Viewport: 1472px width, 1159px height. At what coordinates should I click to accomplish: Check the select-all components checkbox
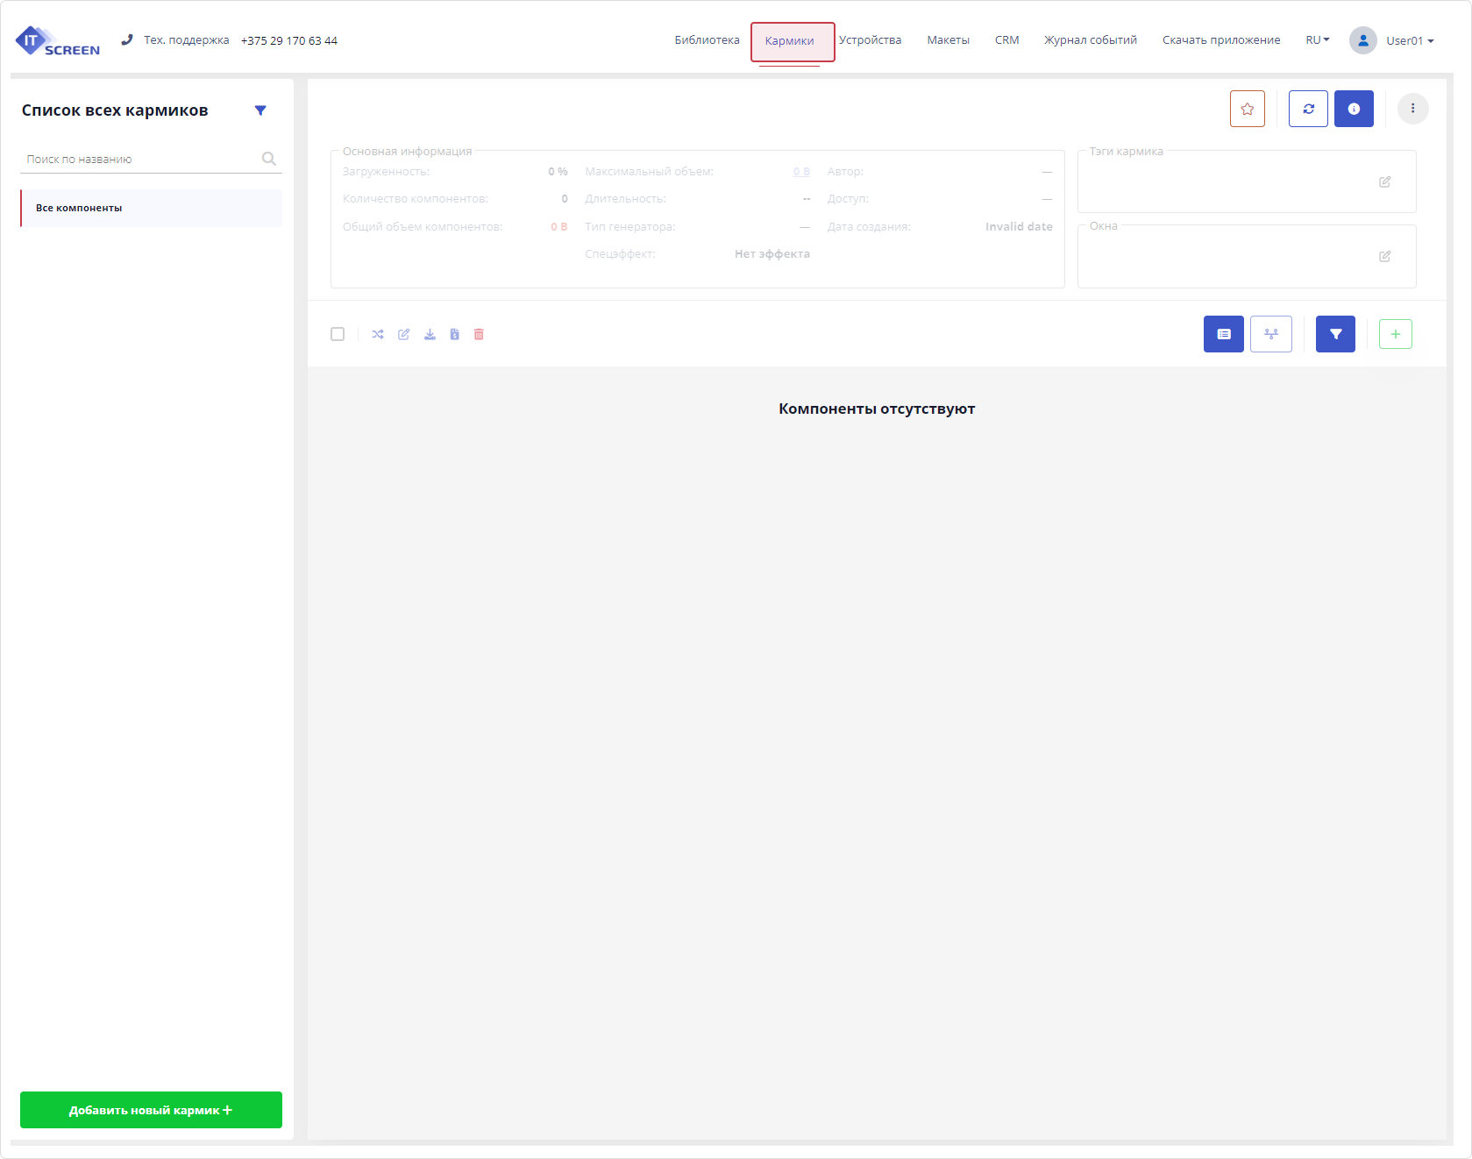point(338,334)
